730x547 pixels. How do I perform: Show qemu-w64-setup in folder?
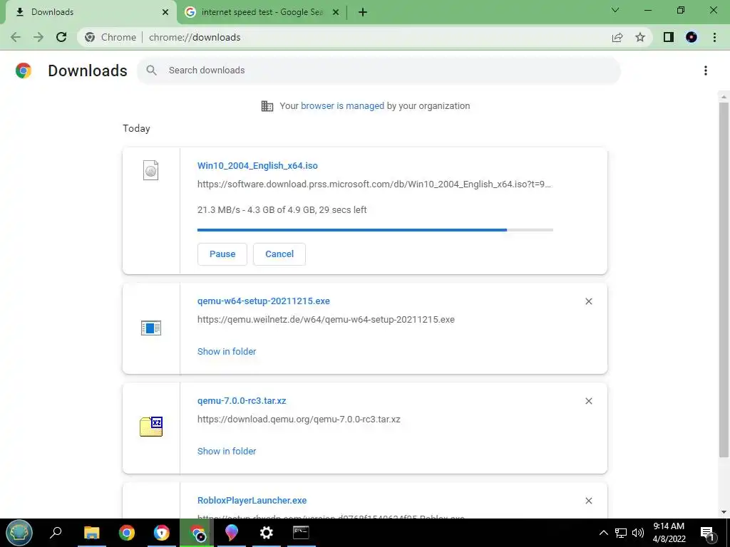[x=227, y=352]
